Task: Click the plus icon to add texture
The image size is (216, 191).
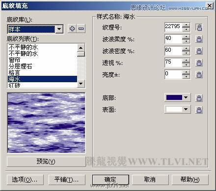Action: pos(72,29)
